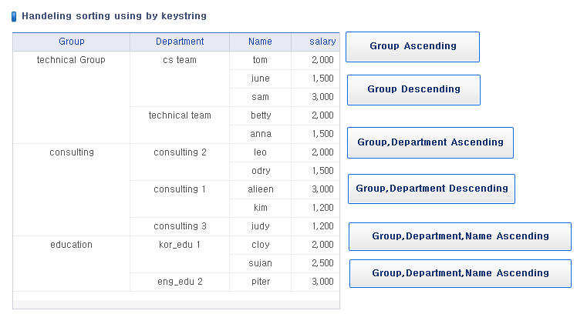Viewport: 587px width, 324px height.
Task: Sort by Group,Department Ascending button
Action: tap(430, 142)
